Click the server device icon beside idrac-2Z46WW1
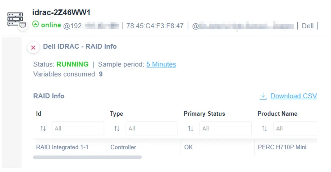 (15, 19)
